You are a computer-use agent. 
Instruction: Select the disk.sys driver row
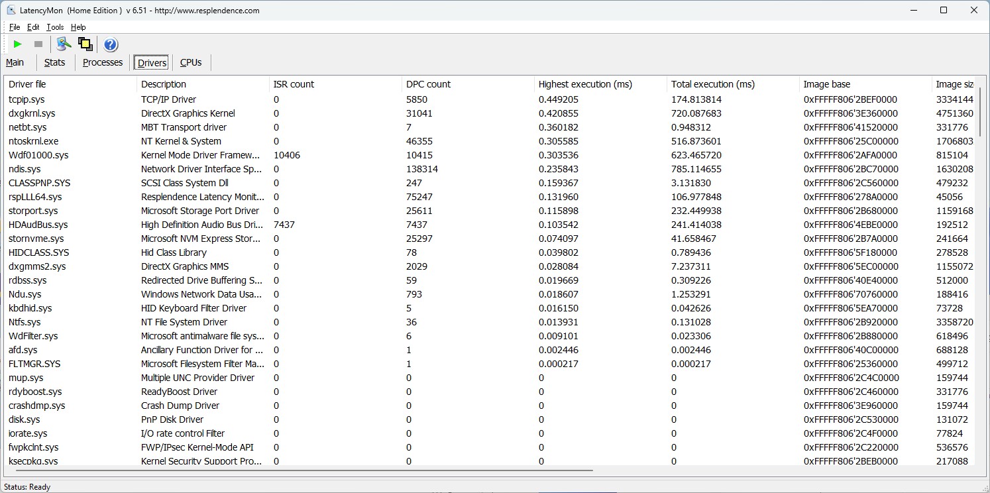(490, 419)
